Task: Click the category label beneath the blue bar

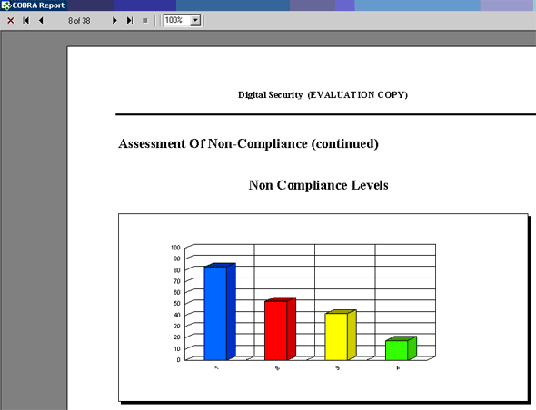Action: point(216,368)
